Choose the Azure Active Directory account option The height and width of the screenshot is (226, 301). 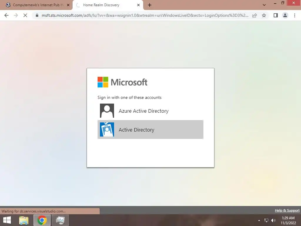coord(150,111)
